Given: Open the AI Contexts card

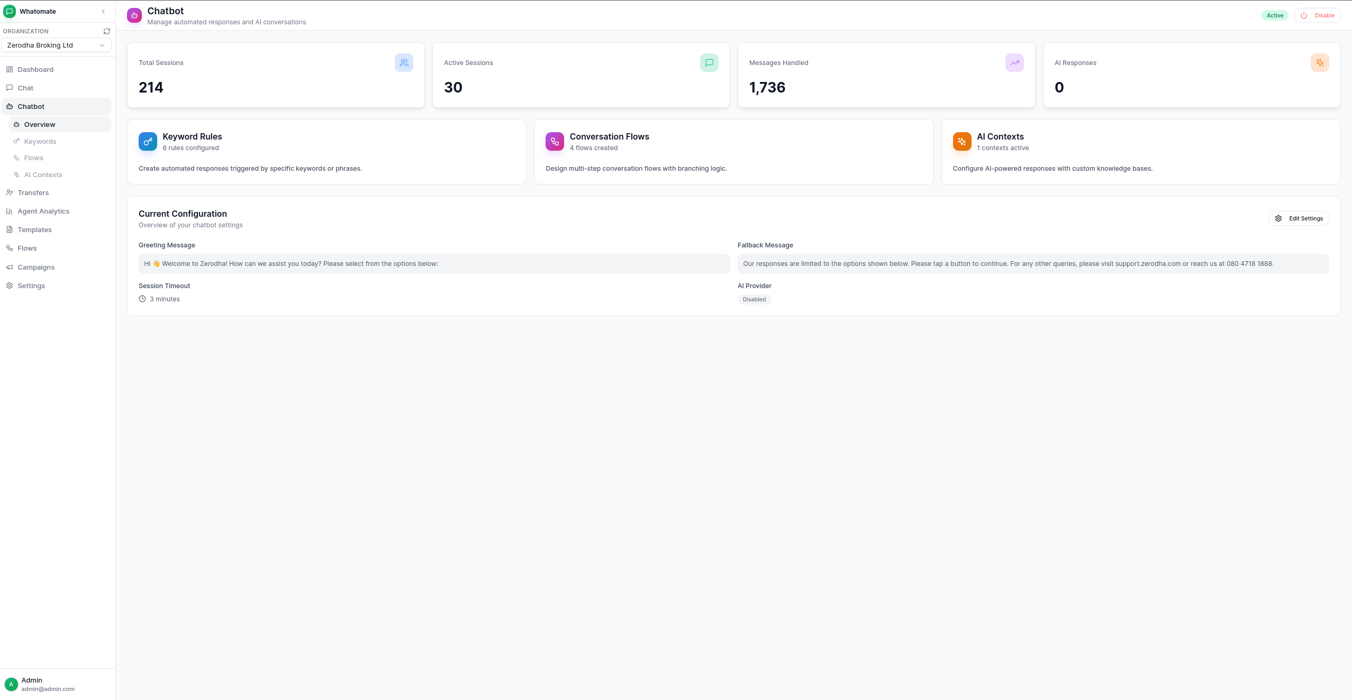Looking at the screenshot, I should point(1140,151).
